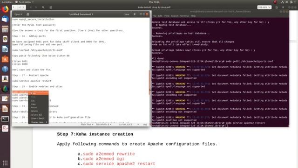Click the search icon in PDF viewer toolbar
This screenshot has width=298, height=168.
(x=43, y=7)
